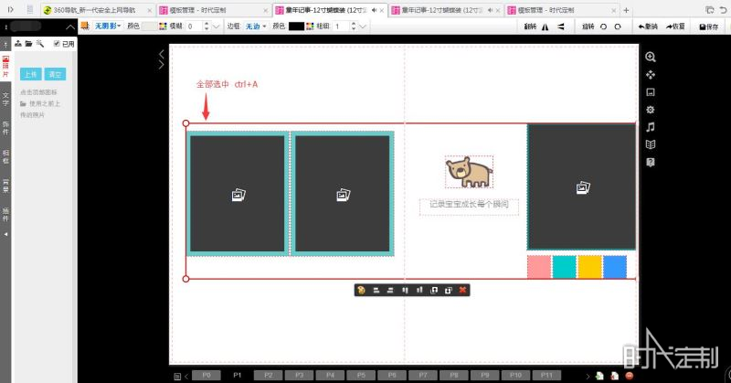This screenshot has height=383, width=731.
Task: Open the folder icon in photo panel
Action: click(x=28, y=43)
